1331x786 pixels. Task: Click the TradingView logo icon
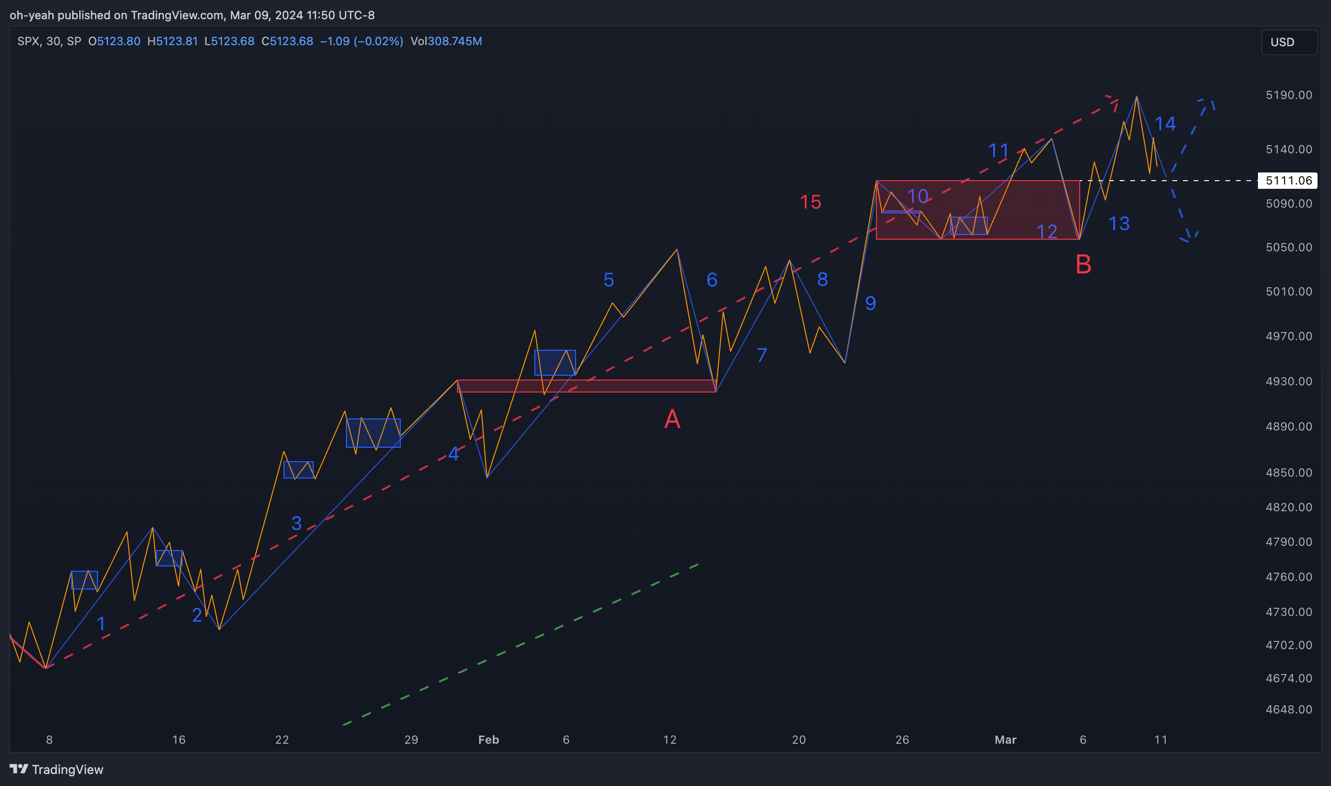[19, 769]
